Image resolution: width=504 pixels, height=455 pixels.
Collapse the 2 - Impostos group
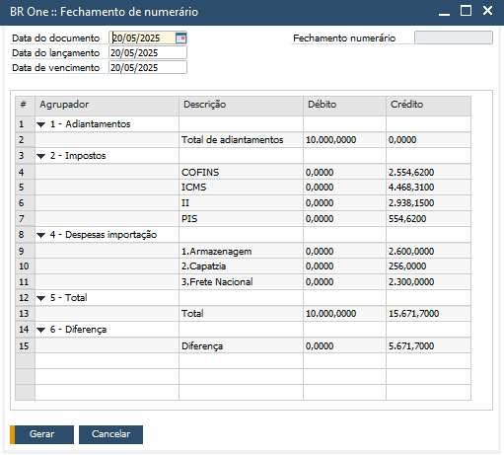click(40, 156)
